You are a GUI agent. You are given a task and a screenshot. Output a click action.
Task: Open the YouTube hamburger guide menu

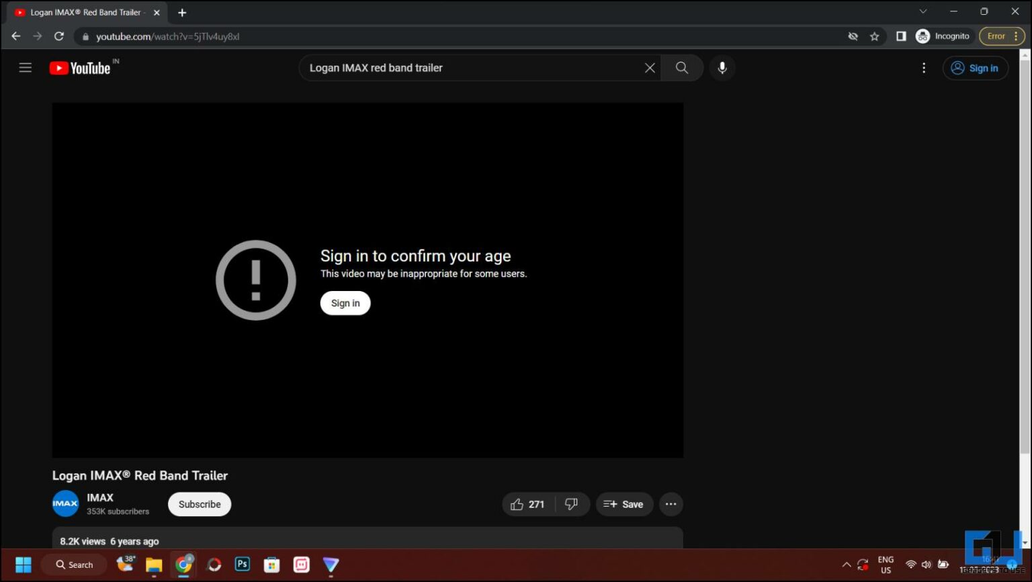point(26,68)
